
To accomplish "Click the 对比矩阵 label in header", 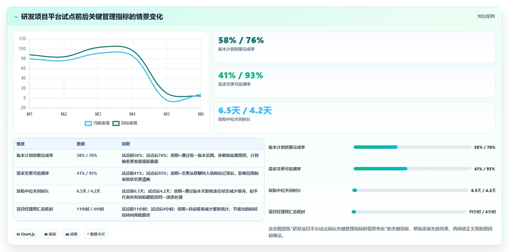I will 486,17.
